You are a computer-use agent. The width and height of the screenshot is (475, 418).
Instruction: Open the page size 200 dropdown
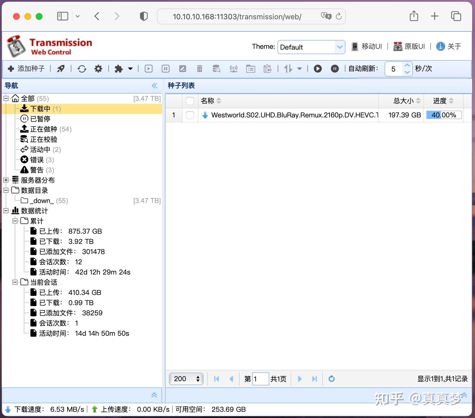[x=186, y=379]
